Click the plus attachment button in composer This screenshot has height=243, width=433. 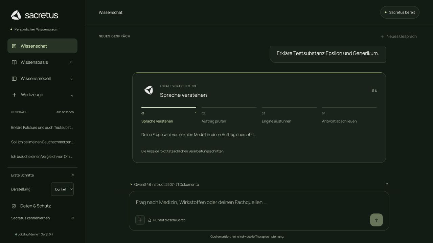tap(140, 220)
